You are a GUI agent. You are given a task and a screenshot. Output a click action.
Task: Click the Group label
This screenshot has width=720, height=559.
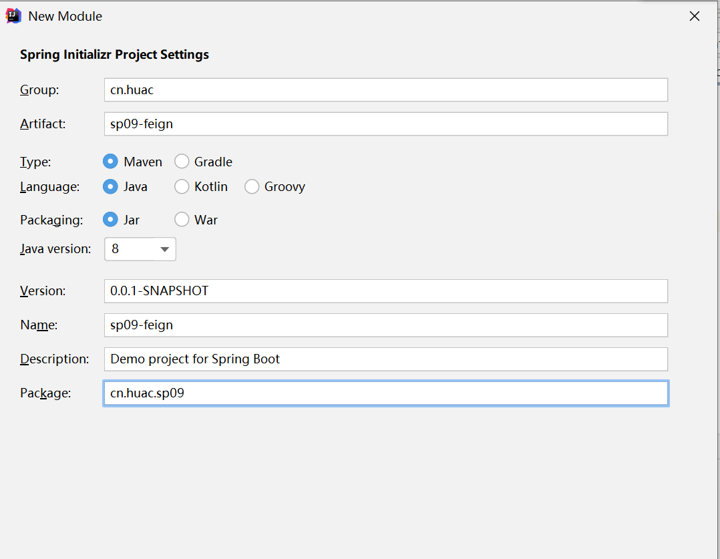pyautogui.click(x=39, y=90)
